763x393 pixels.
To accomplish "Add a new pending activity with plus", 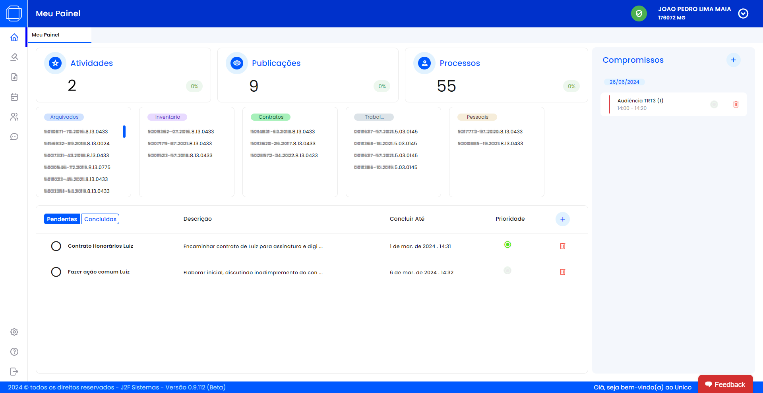I will 562,219.
